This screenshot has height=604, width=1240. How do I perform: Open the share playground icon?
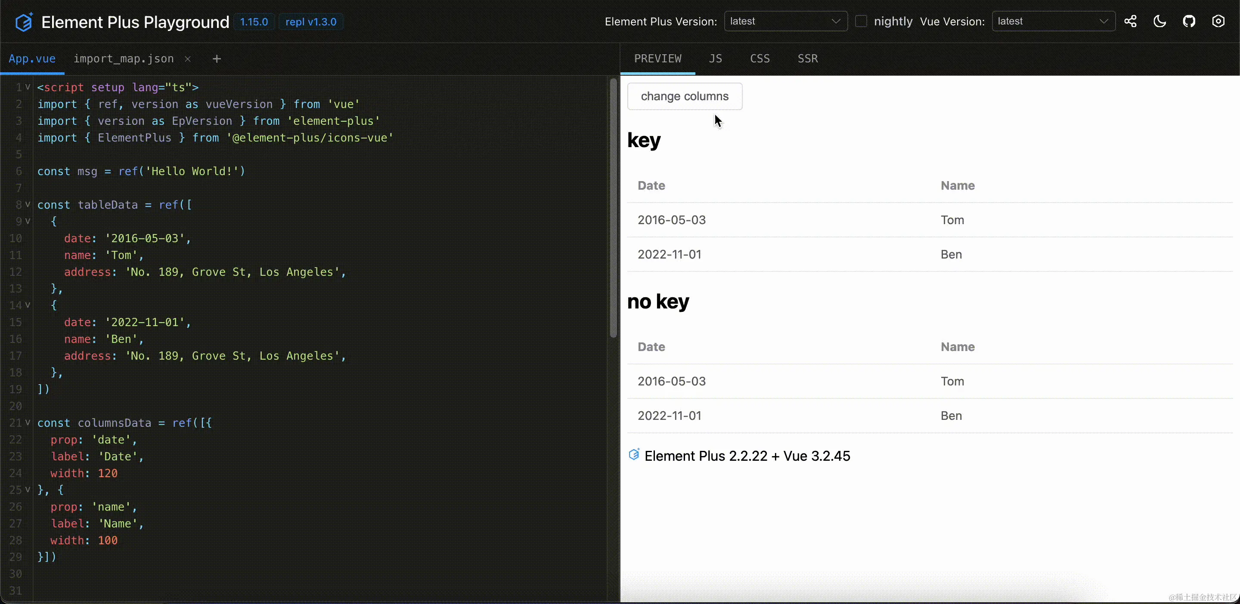tap(1131, 21)
